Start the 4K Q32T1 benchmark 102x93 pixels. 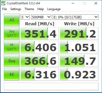12,47
